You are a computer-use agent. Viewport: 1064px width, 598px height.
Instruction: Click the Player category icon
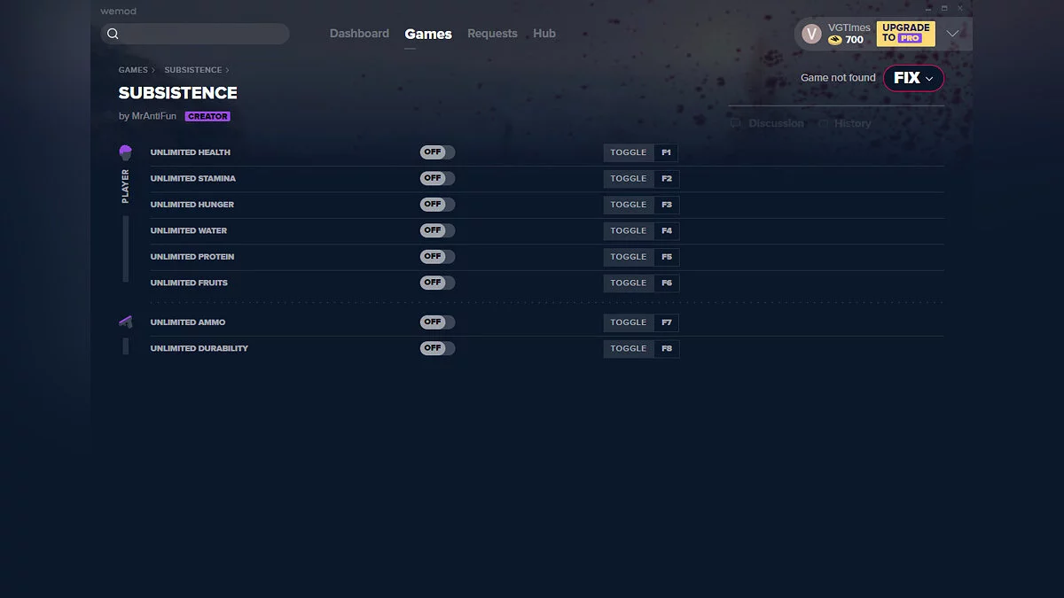125,152
